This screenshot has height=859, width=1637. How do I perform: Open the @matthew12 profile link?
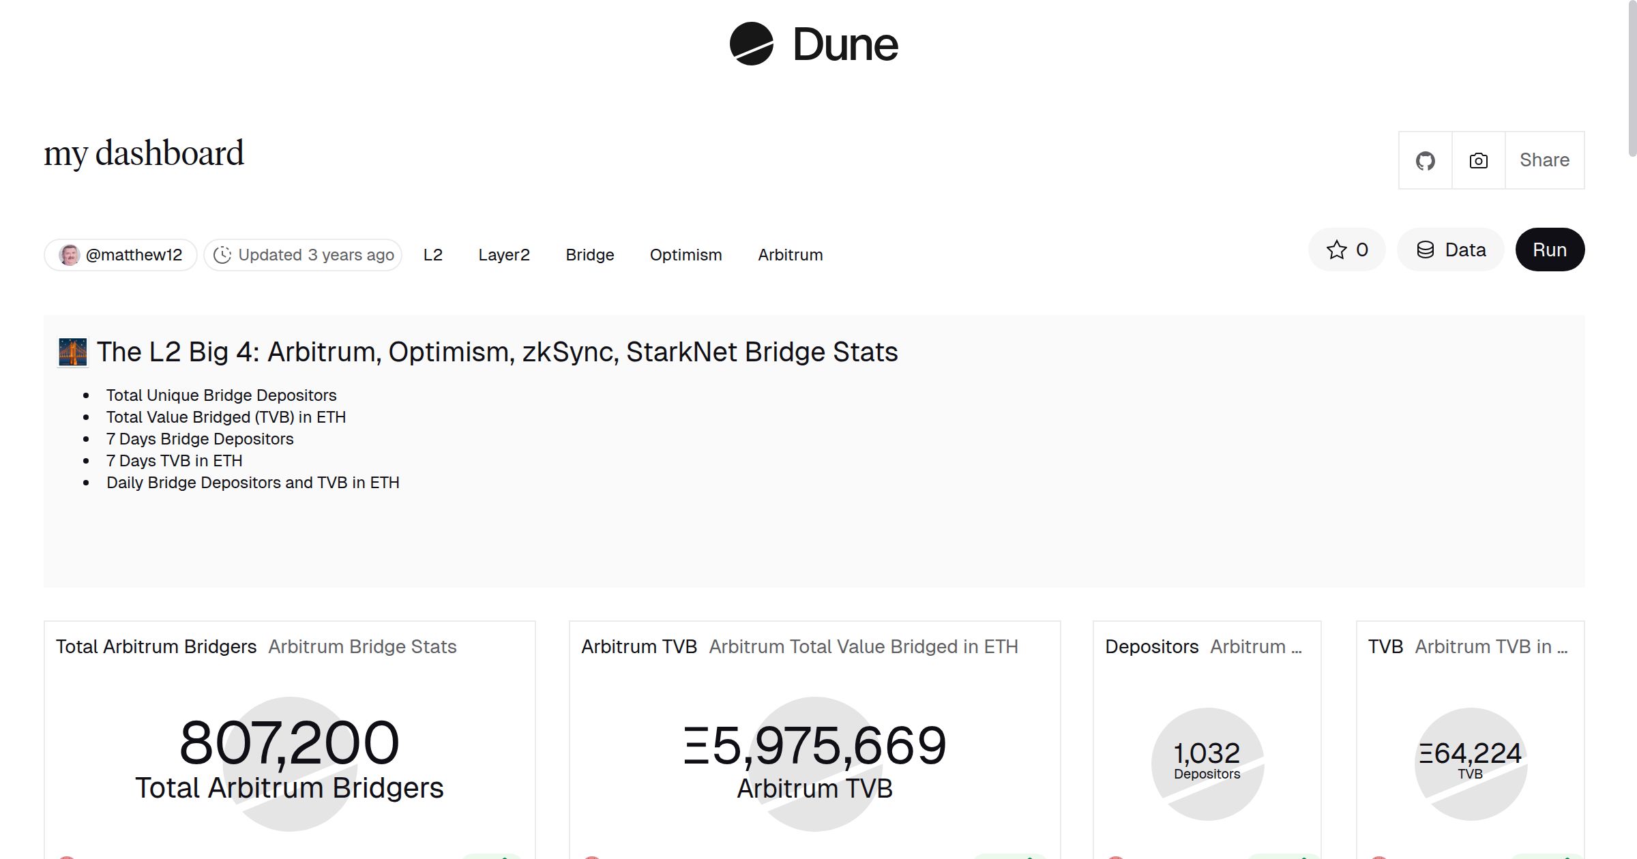tap(134, 255)
